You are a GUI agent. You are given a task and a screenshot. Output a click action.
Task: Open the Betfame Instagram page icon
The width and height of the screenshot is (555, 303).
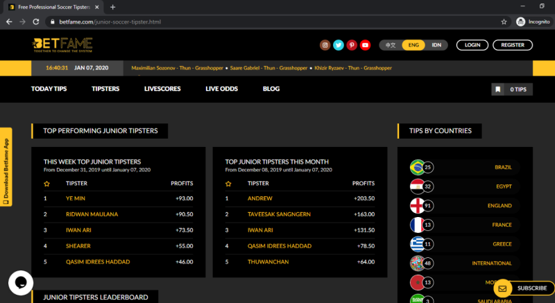(325, 45)
